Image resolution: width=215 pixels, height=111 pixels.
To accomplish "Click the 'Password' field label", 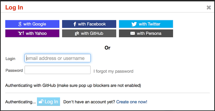I will pos(14,70).
